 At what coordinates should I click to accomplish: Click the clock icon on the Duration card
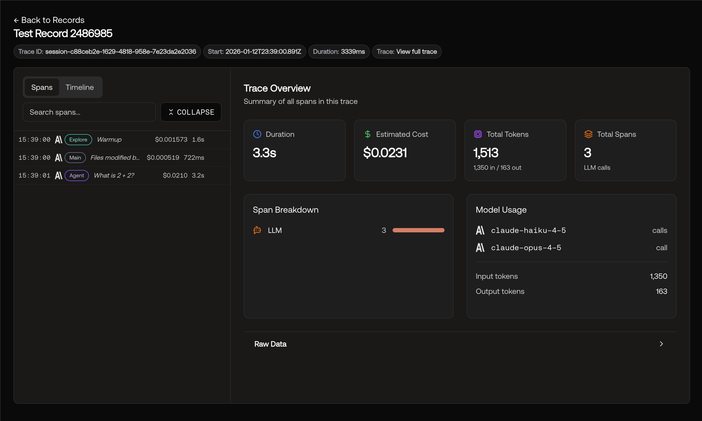pyautogui.click(x=257, y=134)
